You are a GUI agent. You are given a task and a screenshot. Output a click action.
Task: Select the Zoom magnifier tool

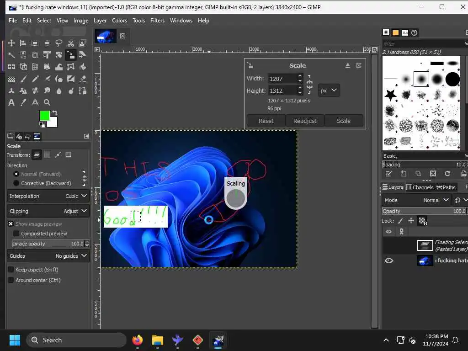(x=47, y=102)
